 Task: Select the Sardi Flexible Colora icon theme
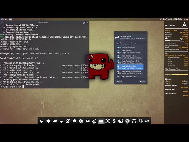pos(130,57)
